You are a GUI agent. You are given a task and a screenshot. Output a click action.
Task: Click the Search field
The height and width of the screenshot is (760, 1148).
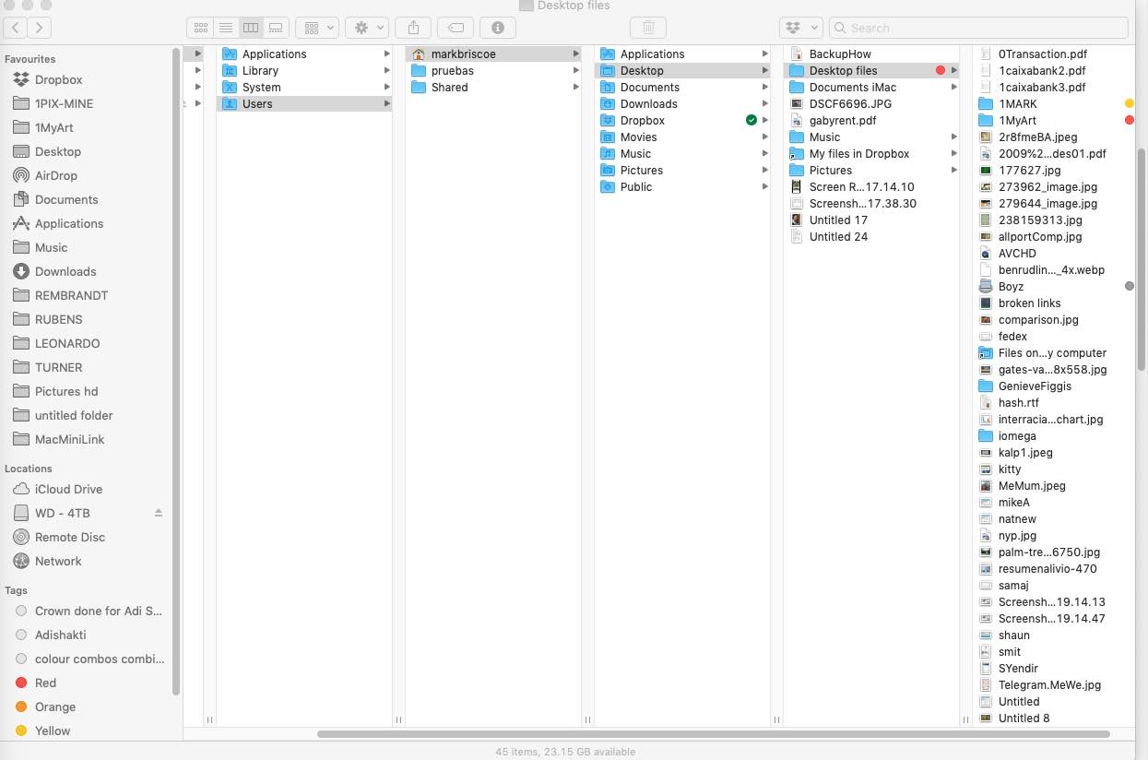coord(978,28)
